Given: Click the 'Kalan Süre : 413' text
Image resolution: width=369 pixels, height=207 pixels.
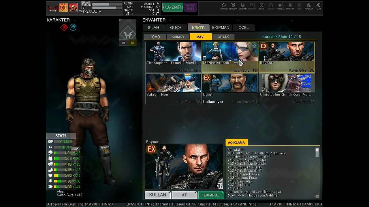Looking at the screenshot, I should click(69, 195).
